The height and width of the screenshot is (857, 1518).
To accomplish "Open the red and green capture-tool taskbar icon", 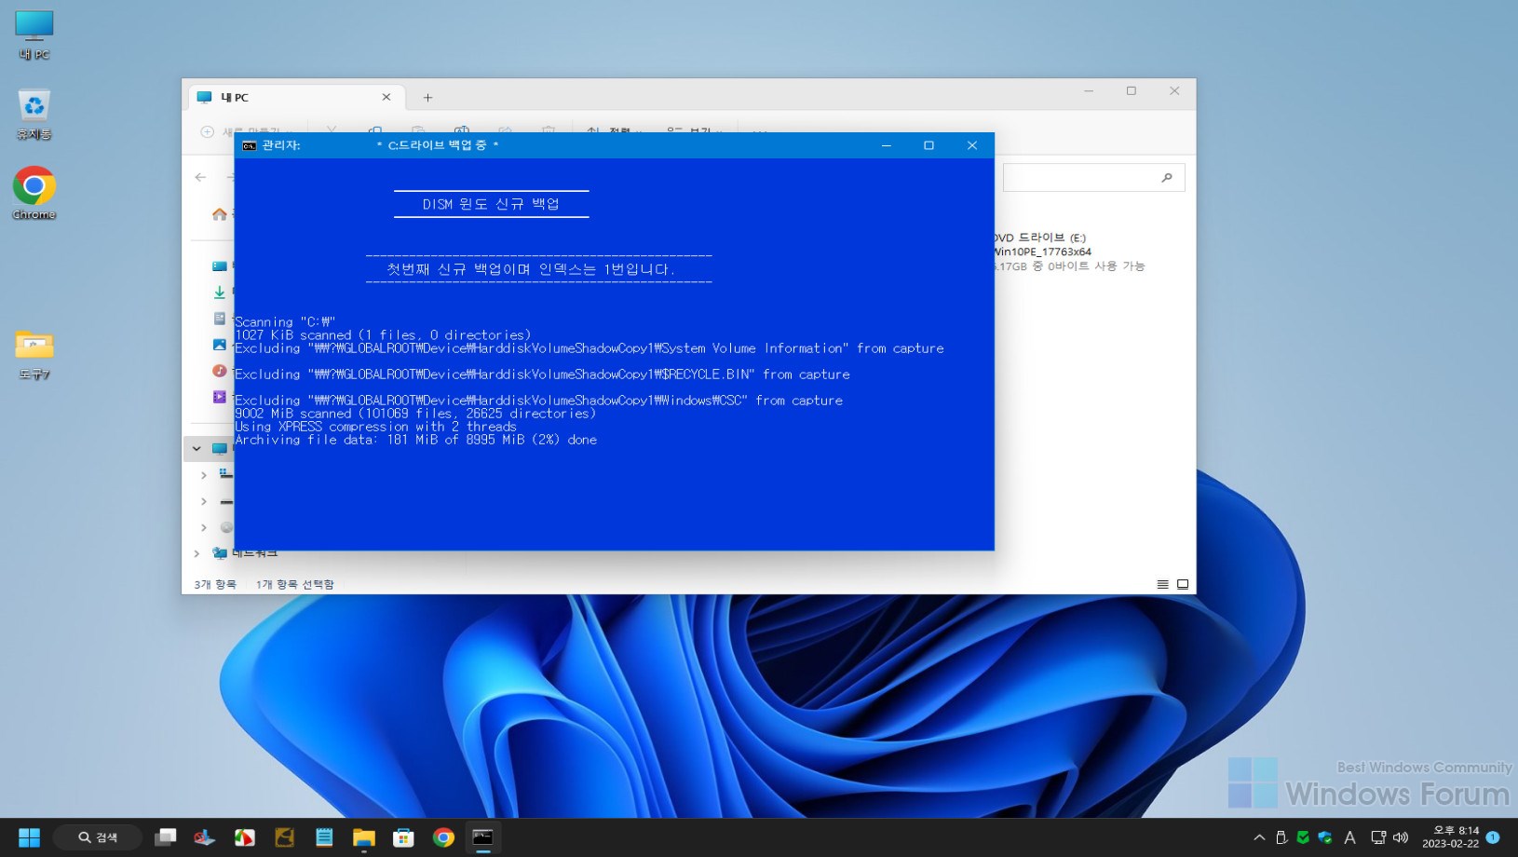I will click(244, 837).
